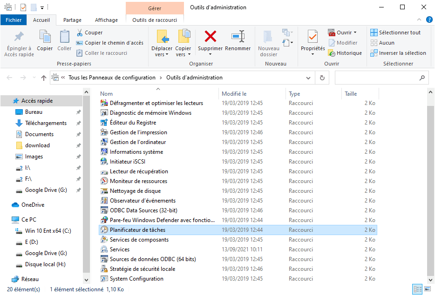Switch to the Partage tab
The image size is (435, 295).
tap(72, 20)
